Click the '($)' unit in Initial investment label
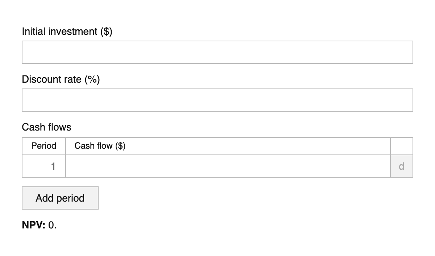Screen dimensions: 435x256 106,32
